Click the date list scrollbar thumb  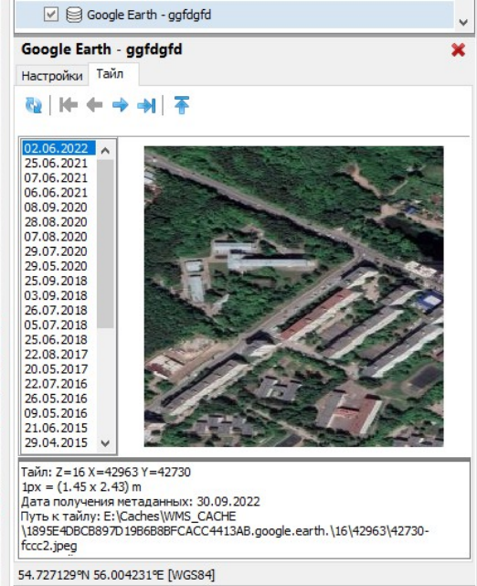pyautogui.click(x=105, y=244)
